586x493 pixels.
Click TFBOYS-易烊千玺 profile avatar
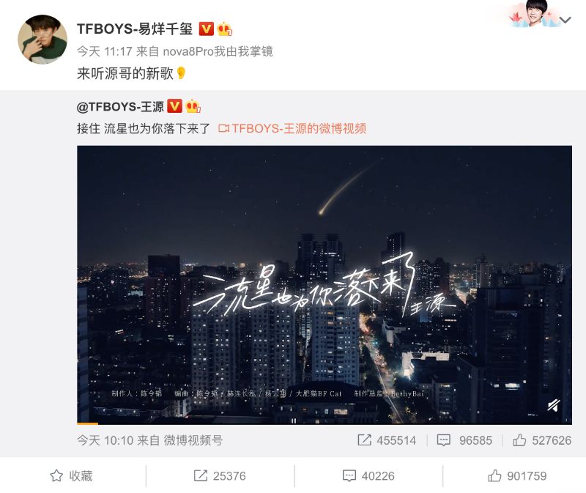pyautogui.click(x=42, y=40)
